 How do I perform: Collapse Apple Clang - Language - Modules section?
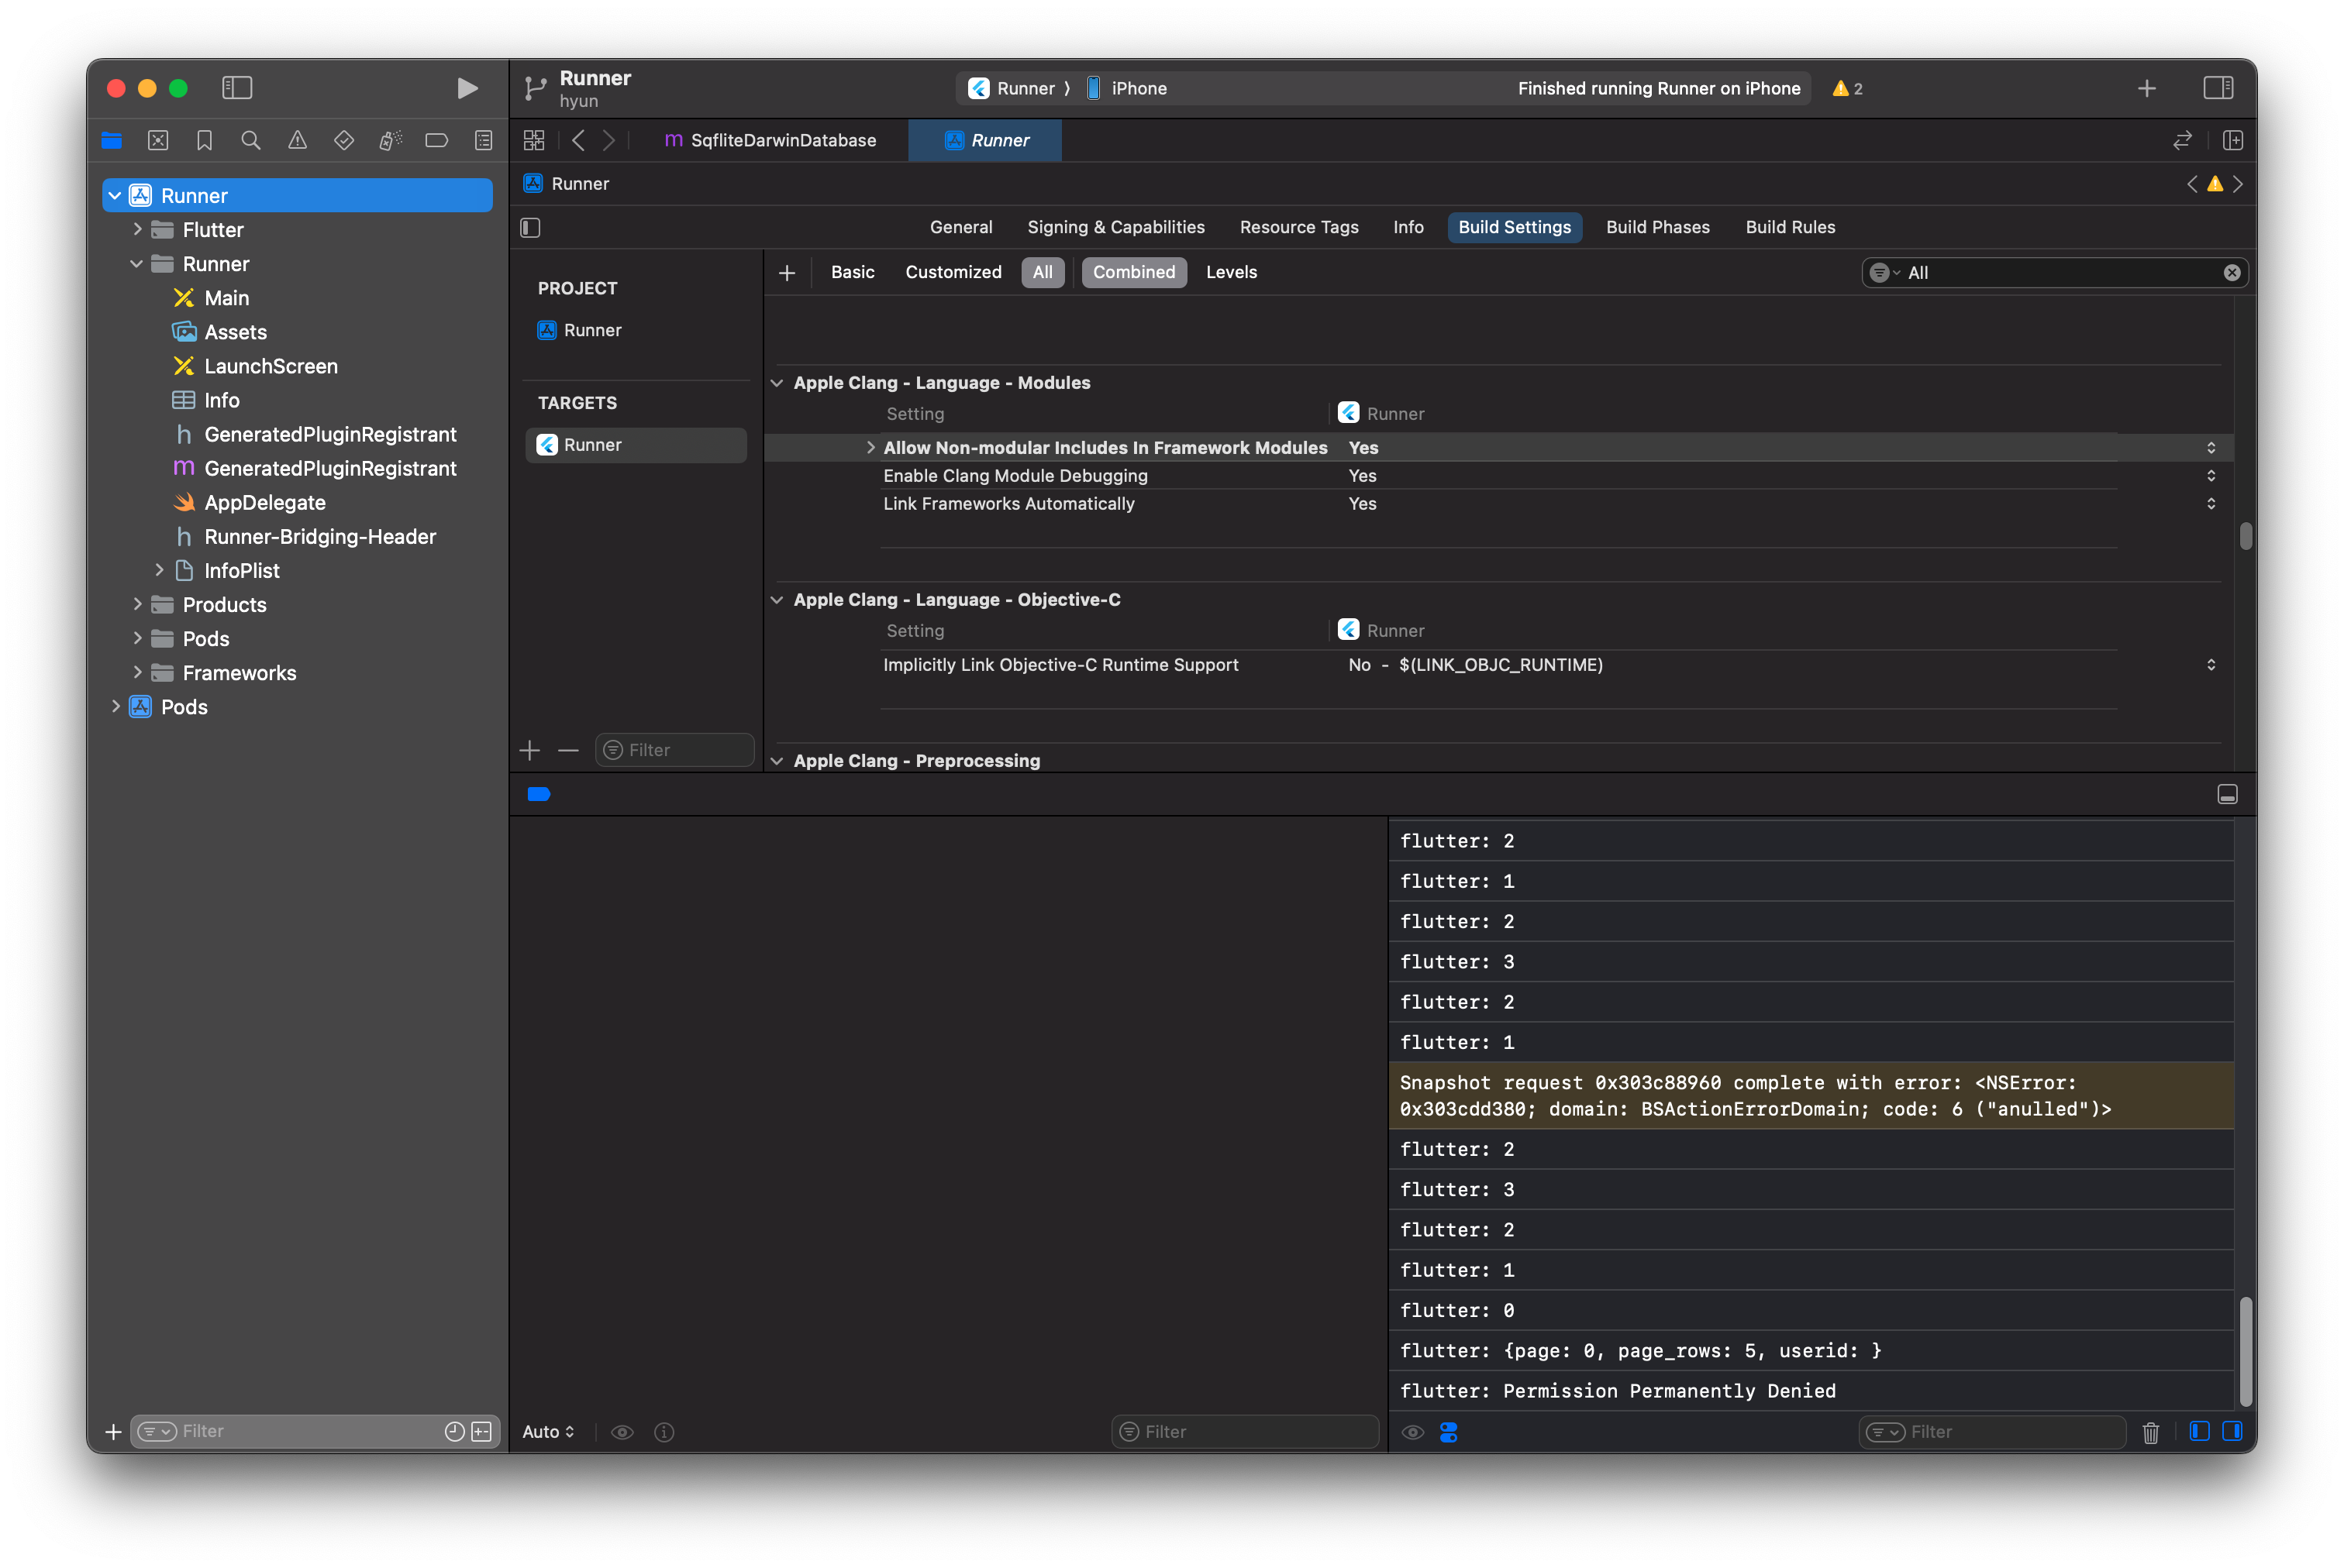[x=777, y=383]
